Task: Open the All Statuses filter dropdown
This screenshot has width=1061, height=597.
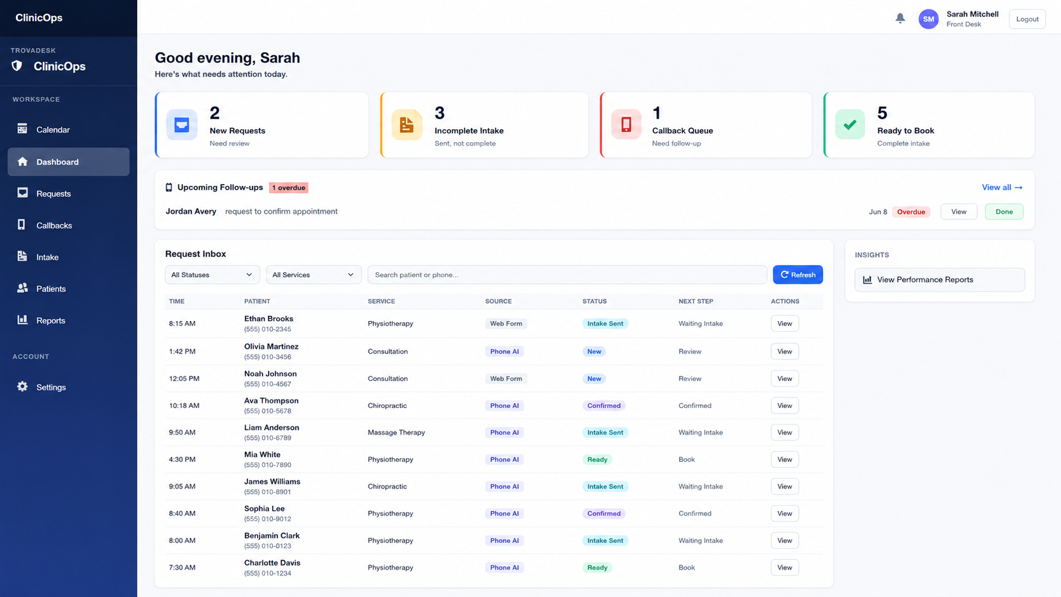Action: 212,275
